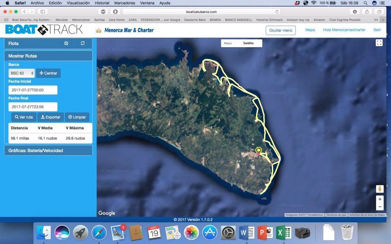Image resolution: width=391 pixels, height=244 pixels.
Task: Show all tabs icon in Safari
Action: click(x=379, y=12)
